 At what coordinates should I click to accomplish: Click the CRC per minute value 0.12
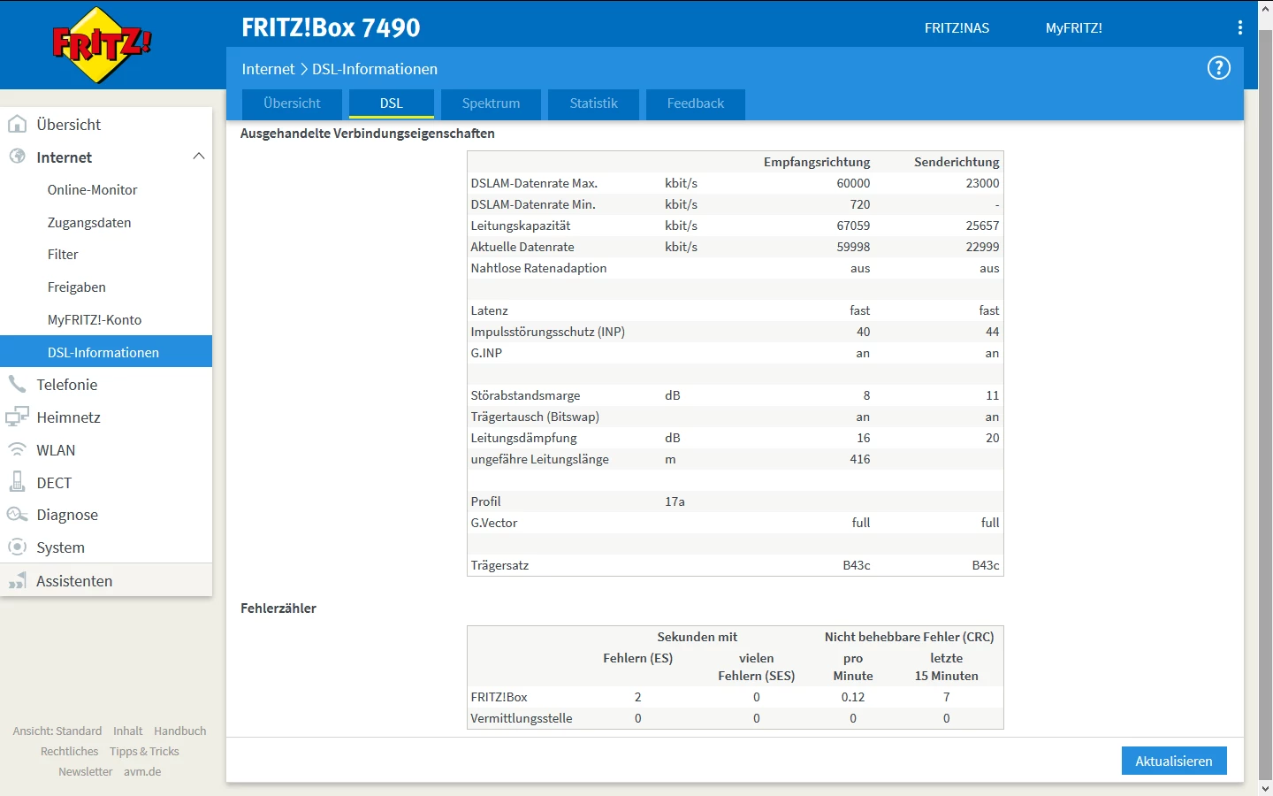click(x=853, y=697)
